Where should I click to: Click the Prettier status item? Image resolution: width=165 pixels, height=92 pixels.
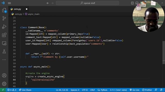click(x=147, y=90)
